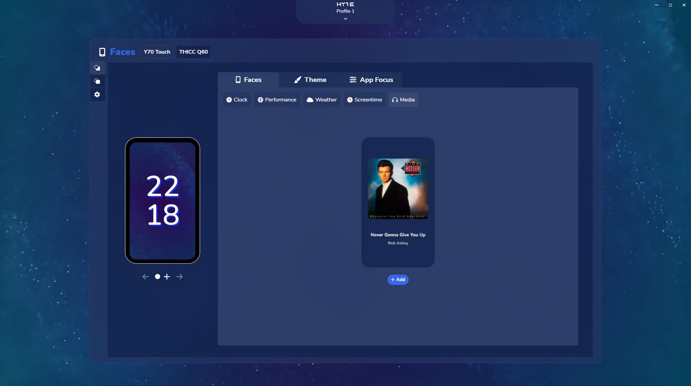Viewport: 691px width, 386px height.
Task: Close the application window
Action: coord(684,5)
